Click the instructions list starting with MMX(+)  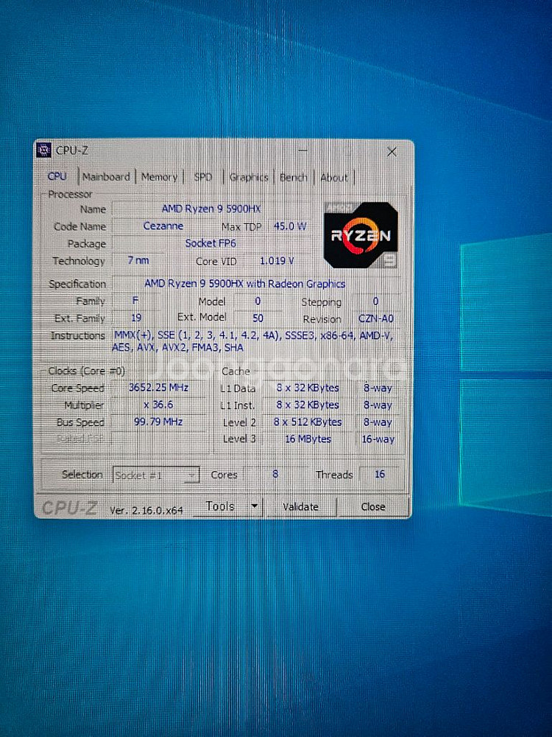[x=252, y=341]
